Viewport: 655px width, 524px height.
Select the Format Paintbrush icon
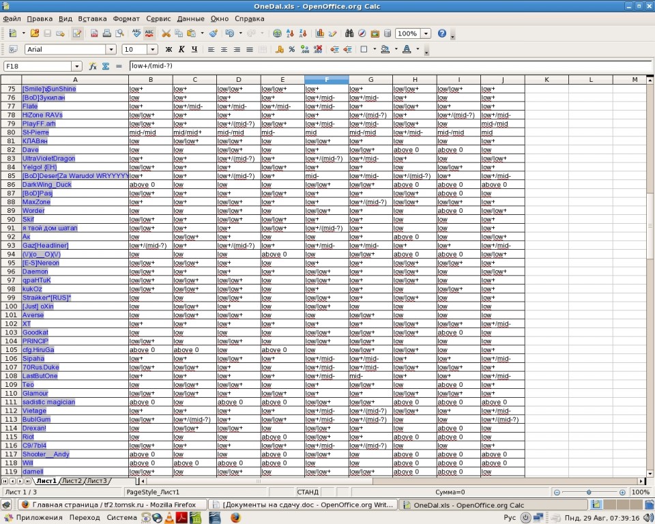214,33
